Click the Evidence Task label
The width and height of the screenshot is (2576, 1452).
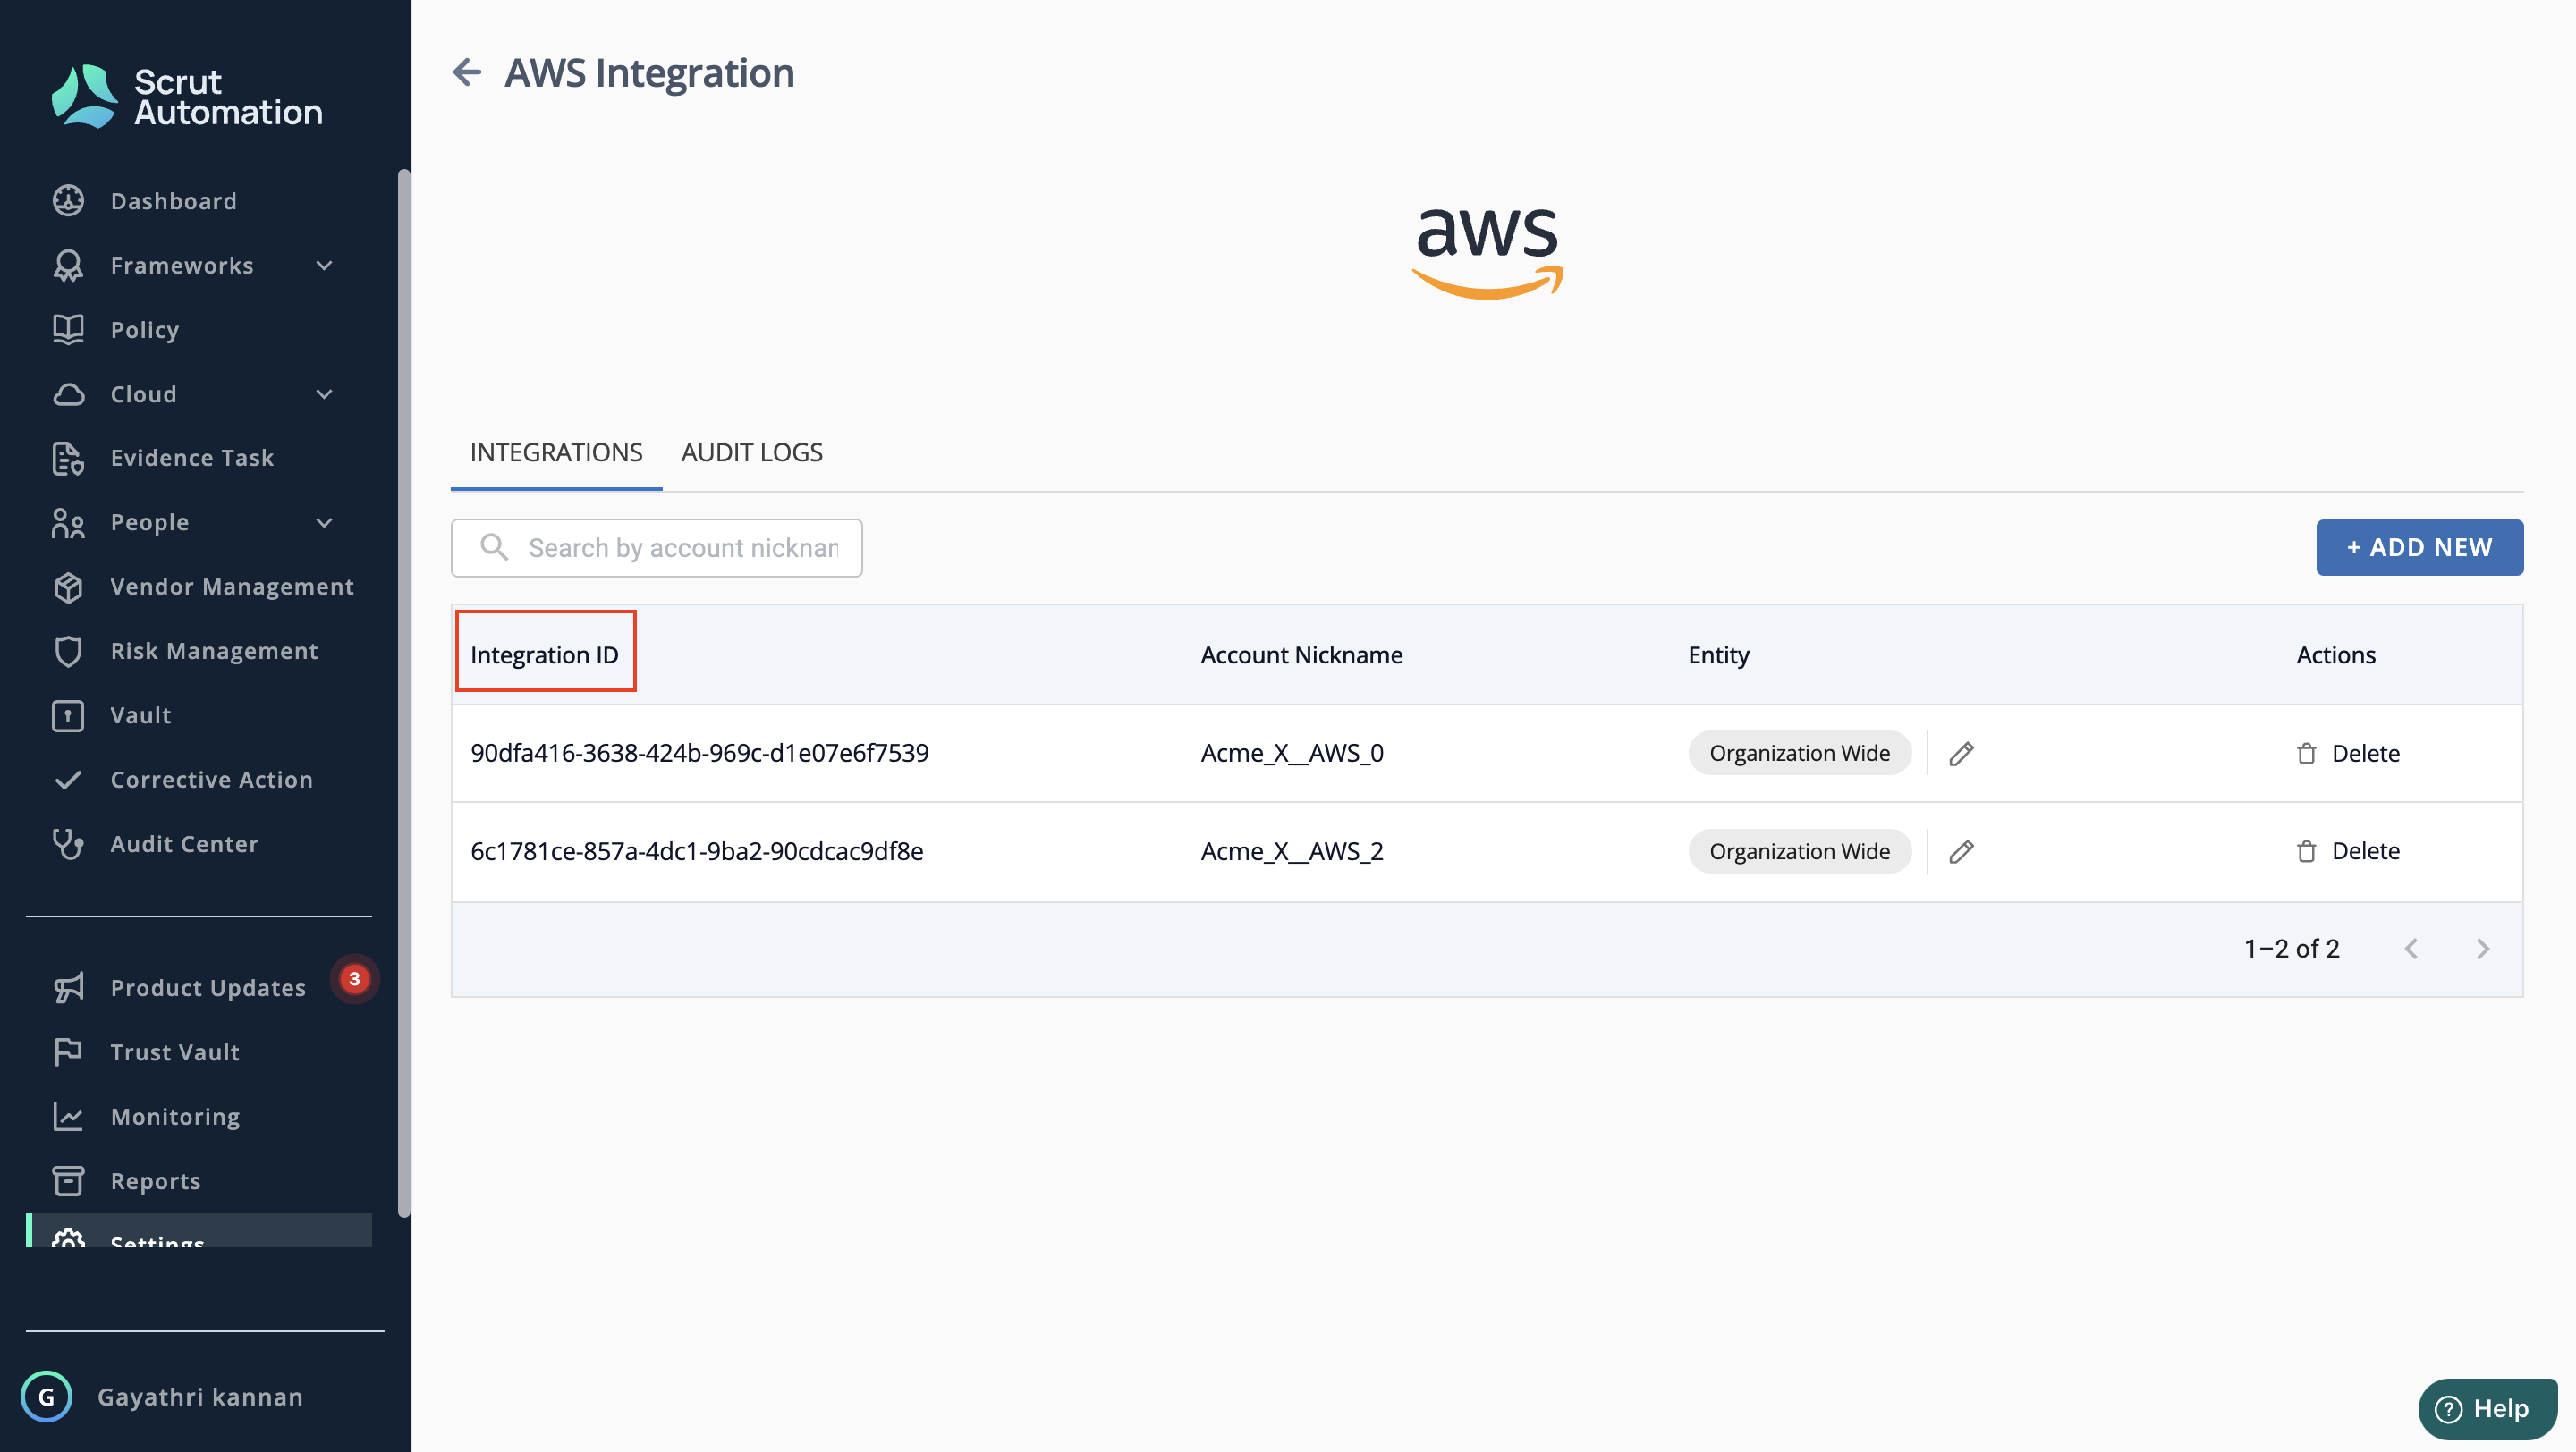(x=192, y=458)
